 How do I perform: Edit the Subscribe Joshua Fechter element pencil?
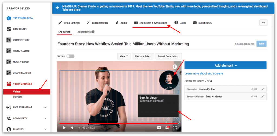pos(263,89)
